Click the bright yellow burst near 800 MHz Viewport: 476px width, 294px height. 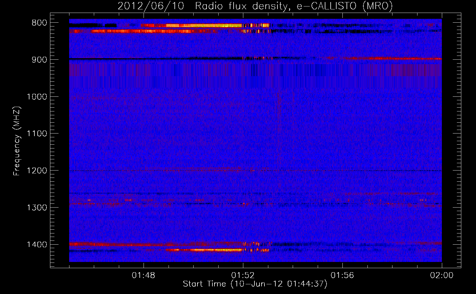pyautogui.click(x=204, y=26)
